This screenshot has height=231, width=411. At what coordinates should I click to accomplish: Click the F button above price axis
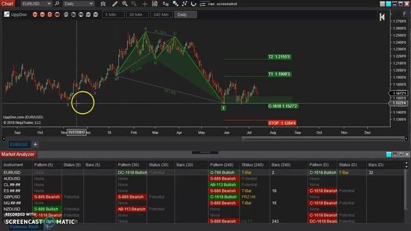[404, 13]
